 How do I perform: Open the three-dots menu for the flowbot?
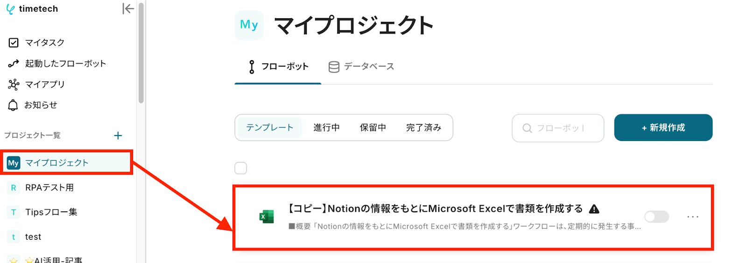[x=693, y=216]
